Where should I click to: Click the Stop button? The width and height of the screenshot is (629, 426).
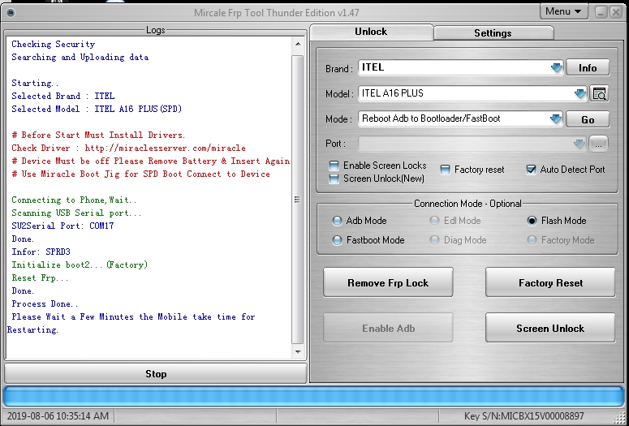[156, 374]
